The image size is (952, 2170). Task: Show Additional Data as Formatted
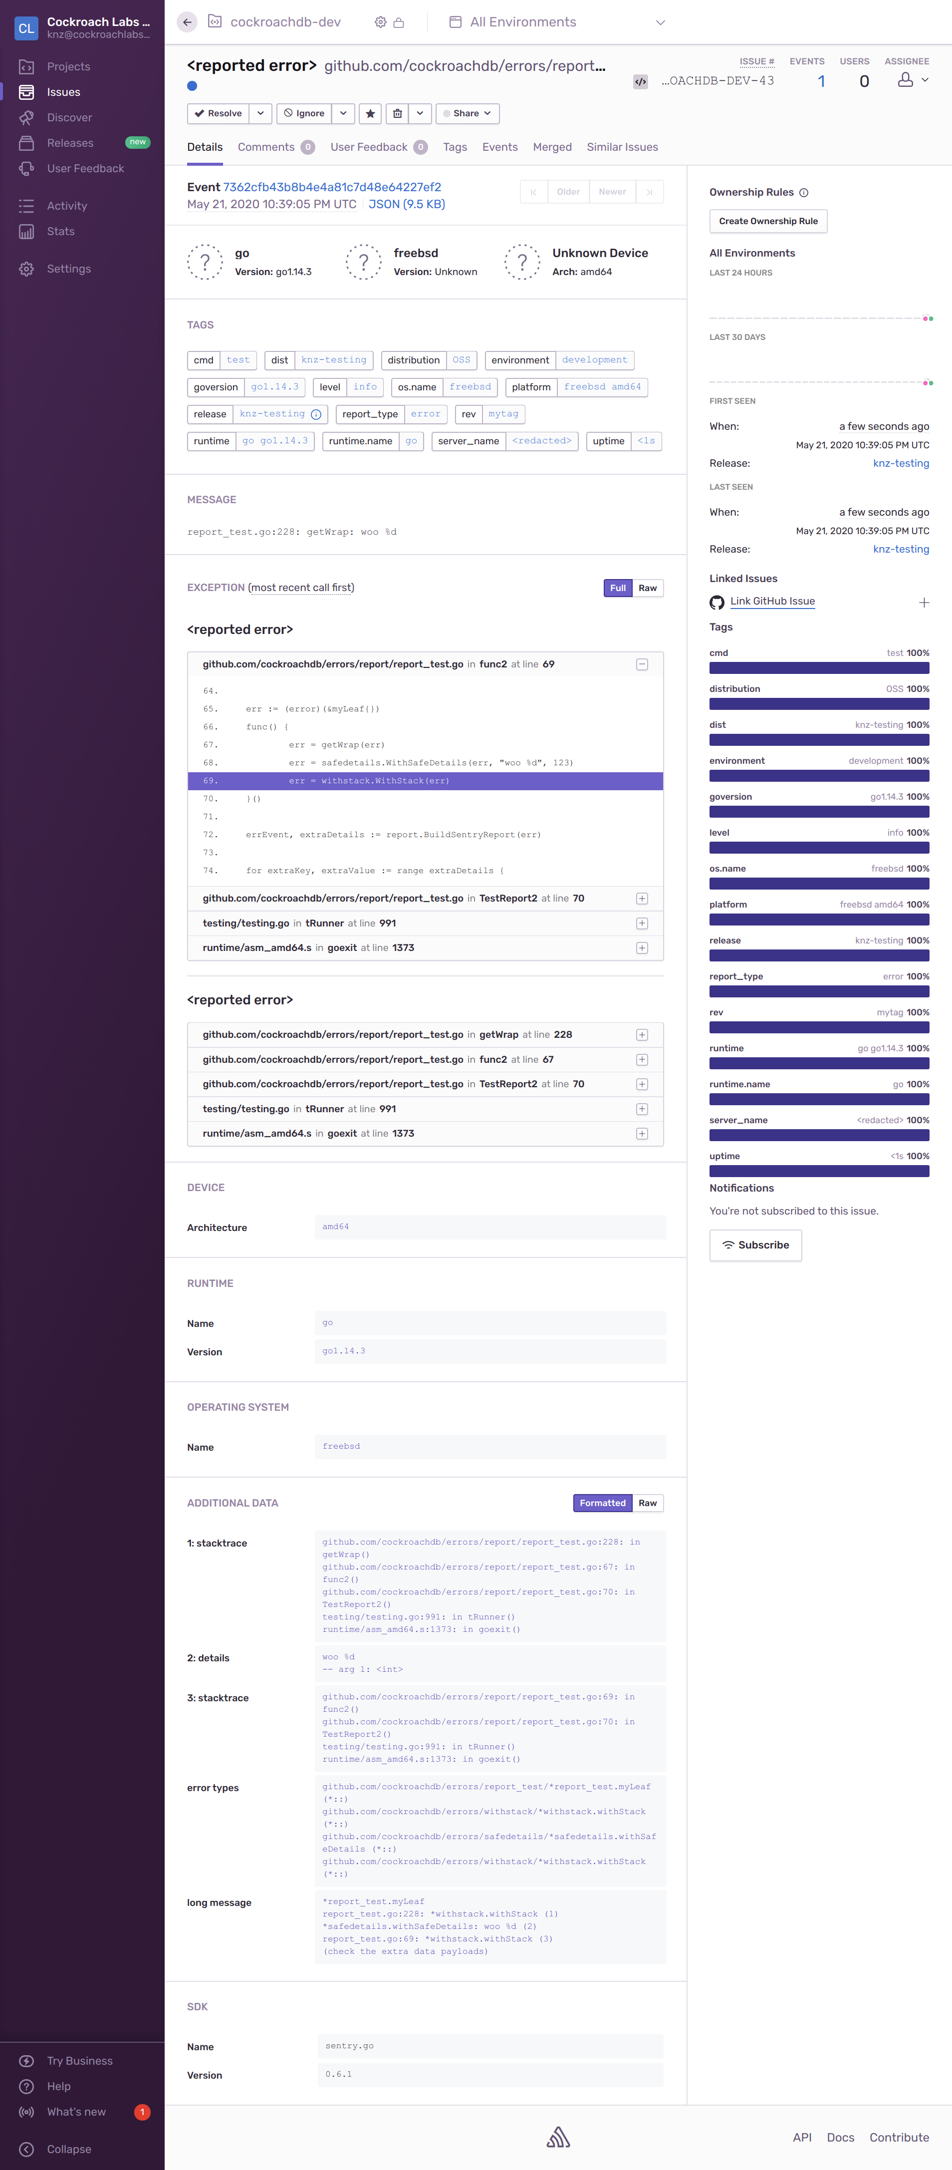[x=603, y=1503]
